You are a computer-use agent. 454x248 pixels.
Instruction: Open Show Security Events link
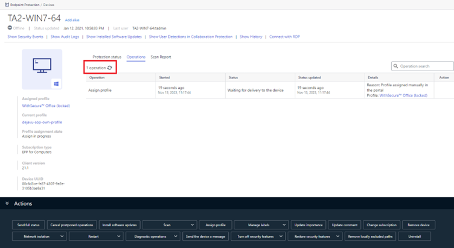pyautogui.click(x=25, y=37)
